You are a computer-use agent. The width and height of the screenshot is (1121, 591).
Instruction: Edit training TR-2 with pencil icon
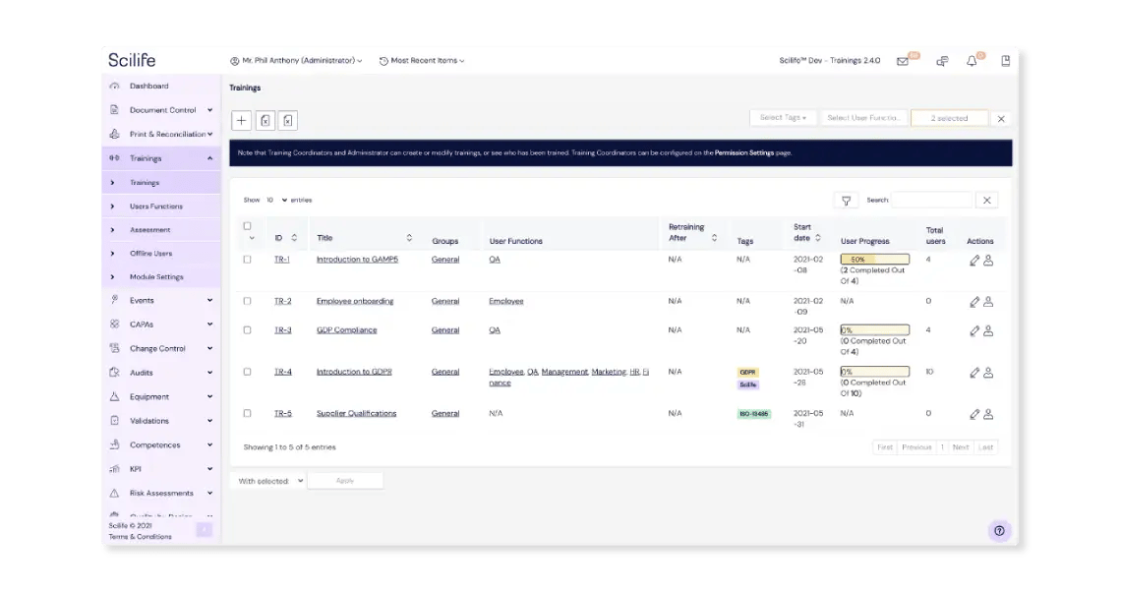[973, 302]
